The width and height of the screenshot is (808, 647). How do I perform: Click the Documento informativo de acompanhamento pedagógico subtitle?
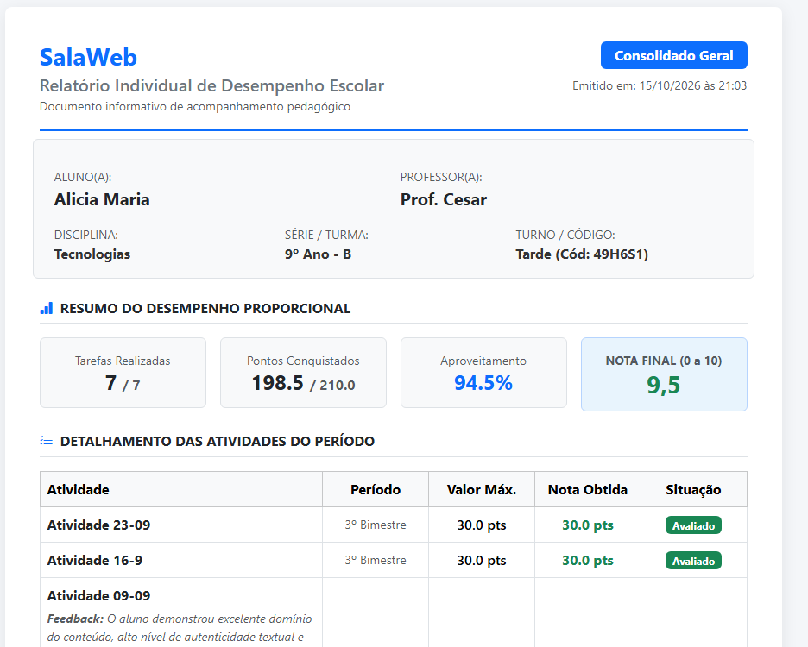[195, 107]
